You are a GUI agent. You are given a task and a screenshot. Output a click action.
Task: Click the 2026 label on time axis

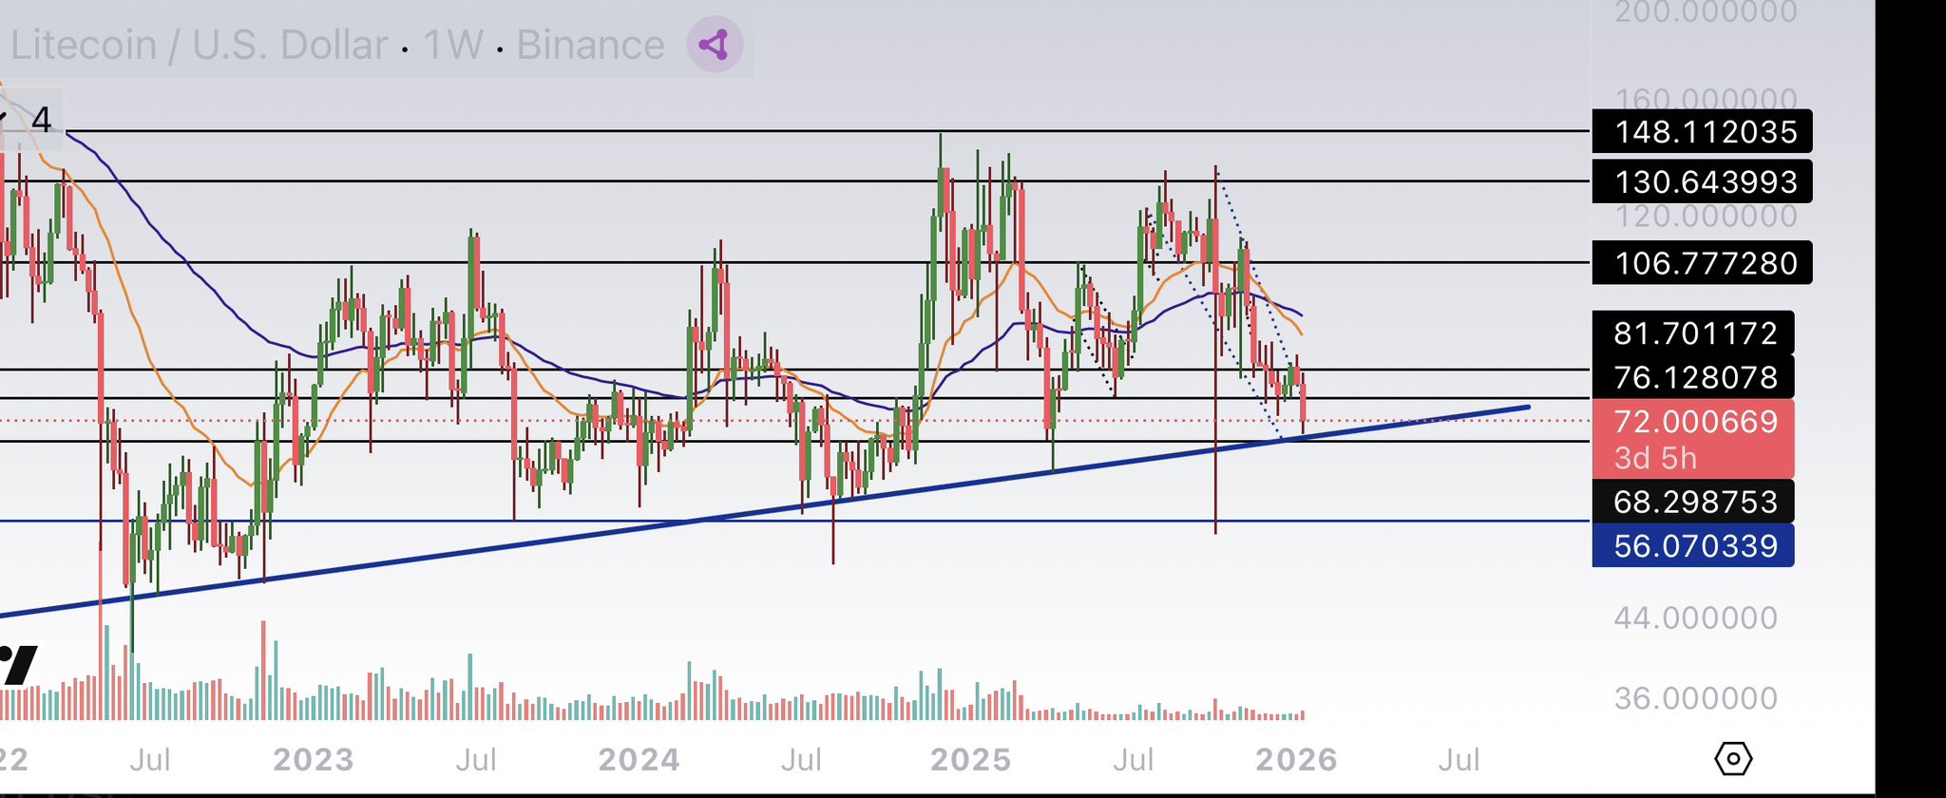click(x=1296, y=760)
